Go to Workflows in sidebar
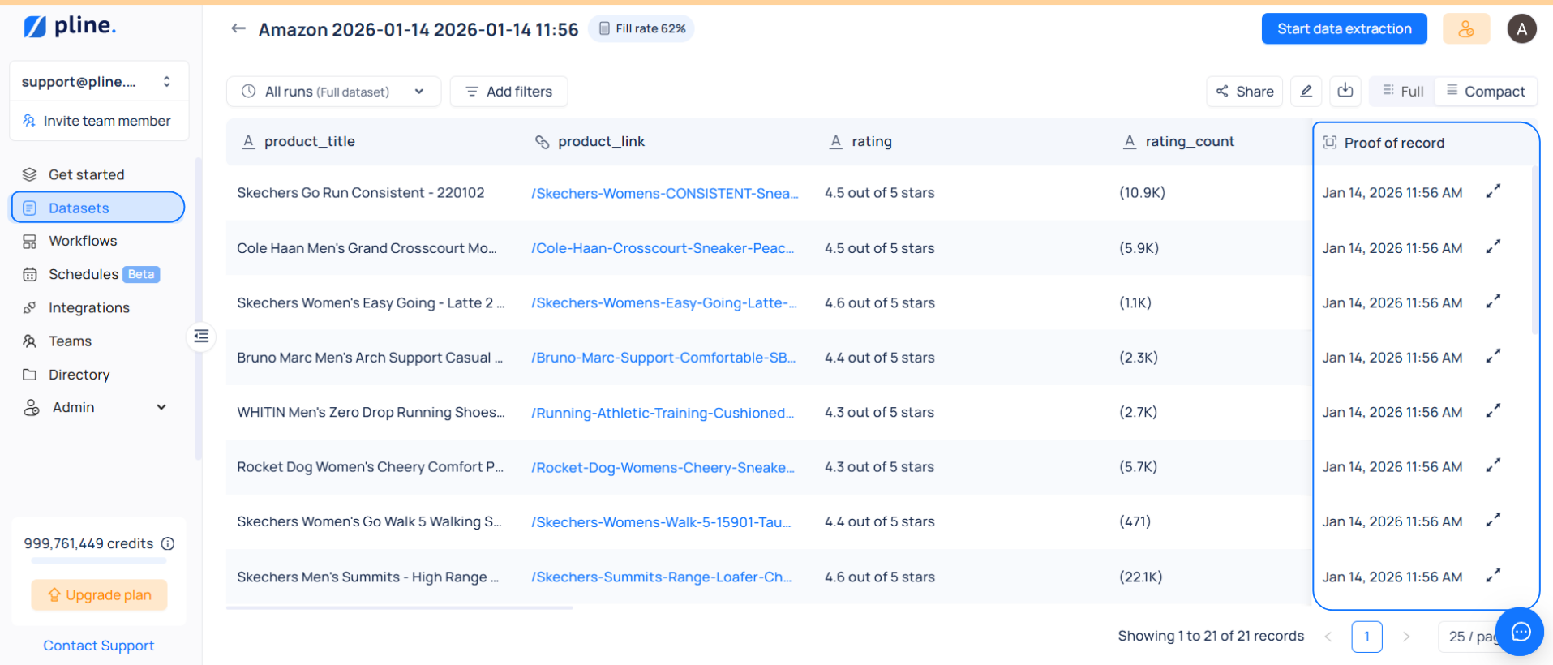Viewport: 1553px width, 665px height. [82, 241]
